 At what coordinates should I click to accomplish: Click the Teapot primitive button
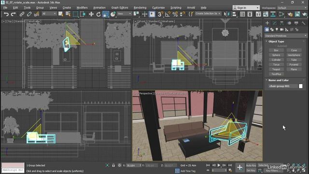276,69
